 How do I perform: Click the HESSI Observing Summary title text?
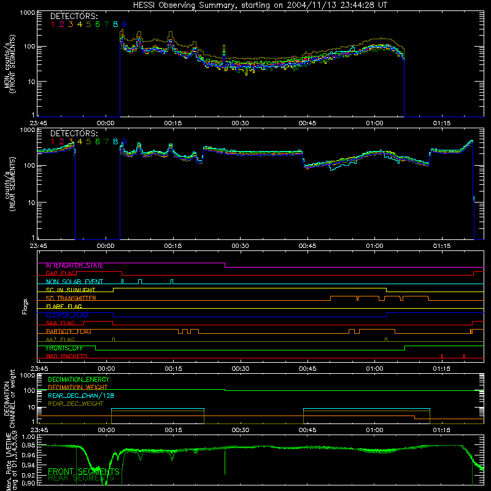click(260, 6)
